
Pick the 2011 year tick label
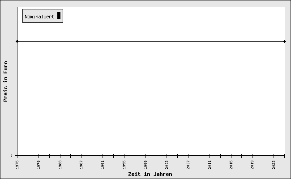[210, 164]
